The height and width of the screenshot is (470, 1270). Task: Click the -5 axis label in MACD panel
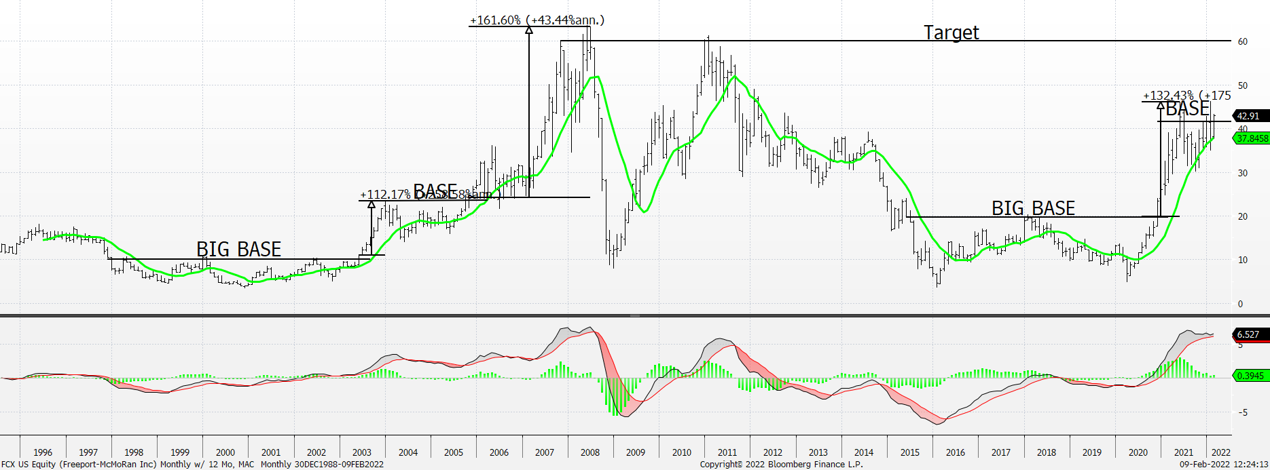[1241, 412]
